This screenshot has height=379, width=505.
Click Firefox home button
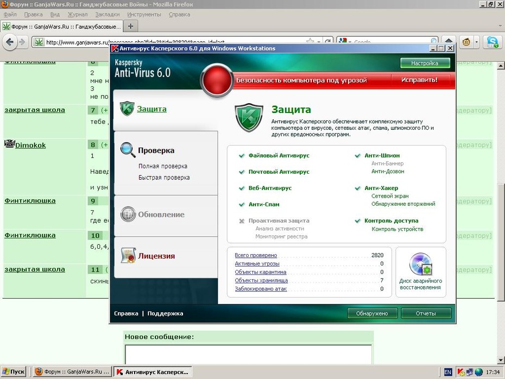[449, 42]
